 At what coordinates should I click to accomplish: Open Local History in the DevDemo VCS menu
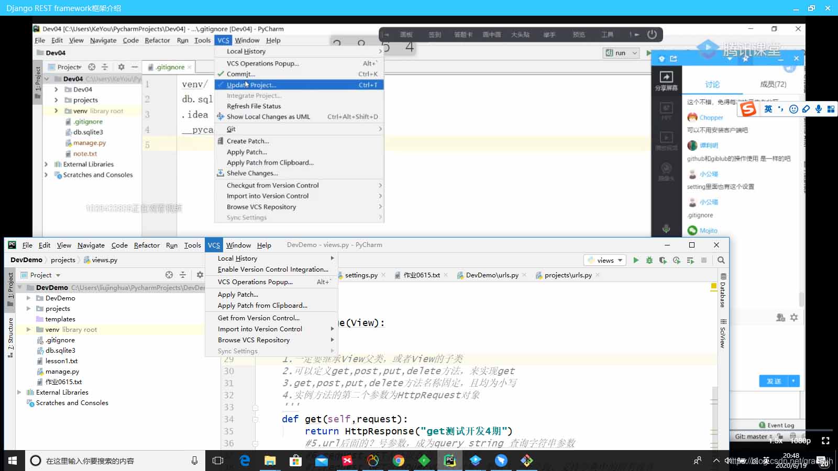(271, 258)
